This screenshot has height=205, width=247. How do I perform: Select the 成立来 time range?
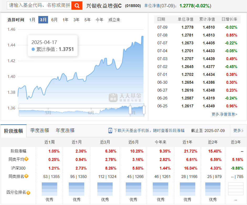point(114,20)
